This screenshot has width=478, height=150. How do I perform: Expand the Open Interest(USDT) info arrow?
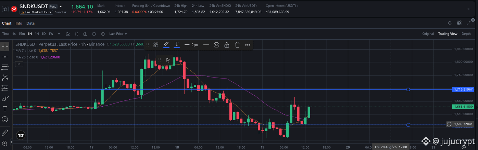coord(298,6)
